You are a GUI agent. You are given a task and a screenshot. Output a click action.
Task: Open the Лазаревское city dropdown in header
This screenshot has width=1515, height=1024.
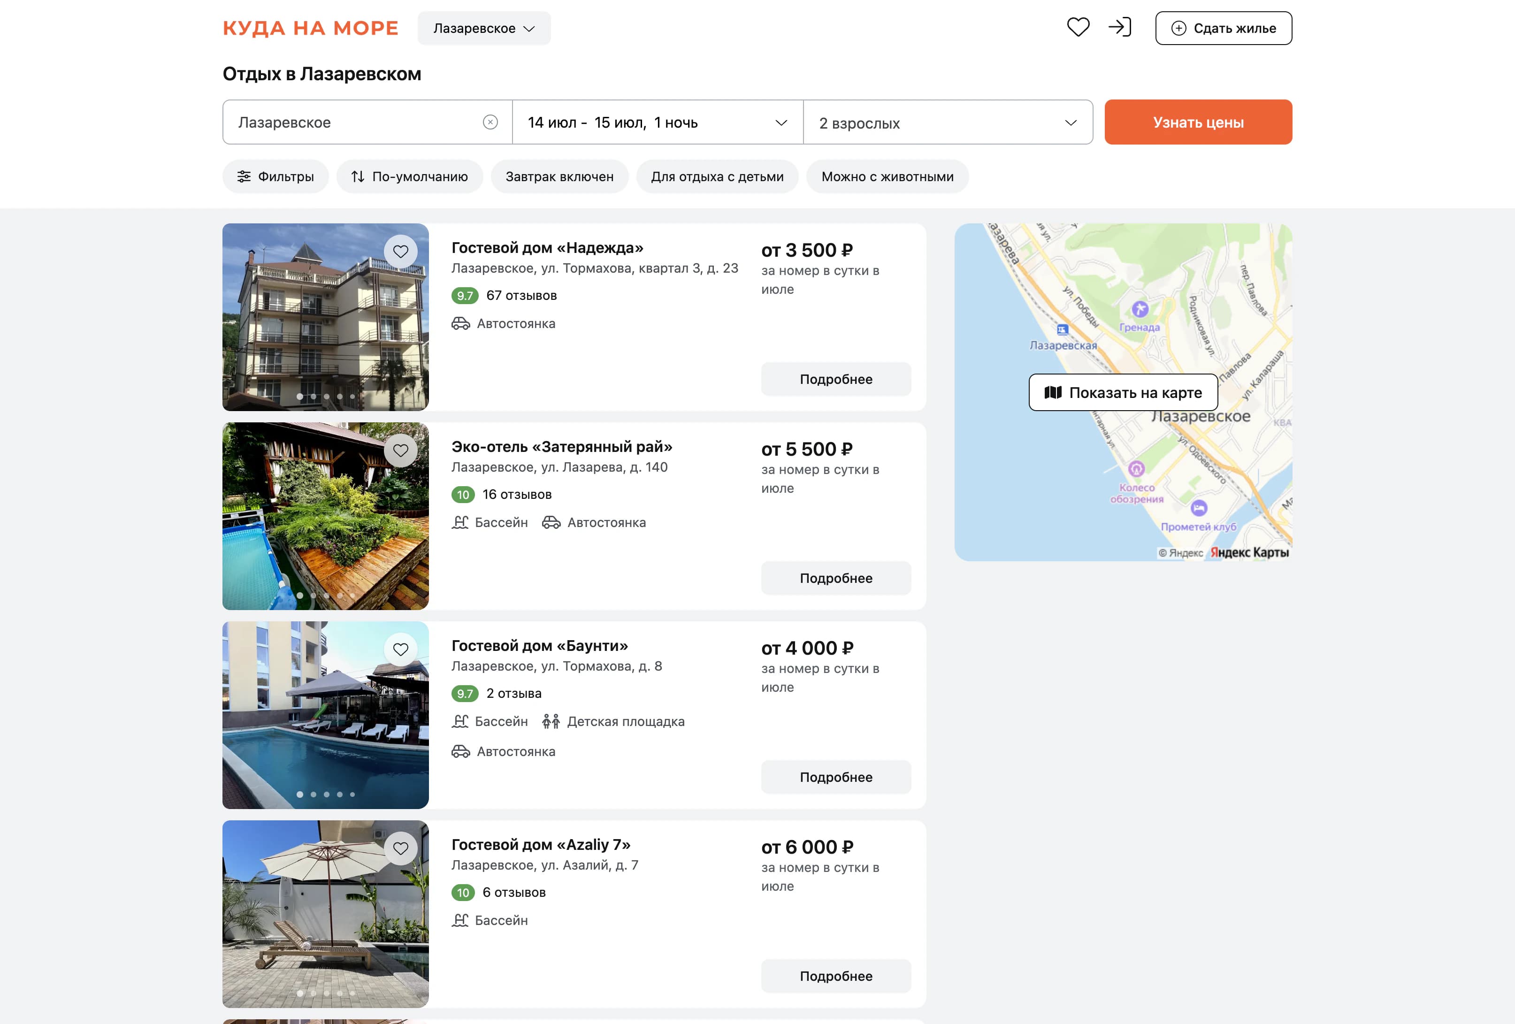(484, 28)
